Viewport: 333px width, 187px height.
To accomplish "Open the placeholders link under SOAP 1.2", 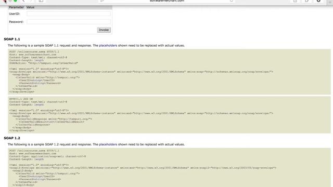I will (x=108, y=144).
